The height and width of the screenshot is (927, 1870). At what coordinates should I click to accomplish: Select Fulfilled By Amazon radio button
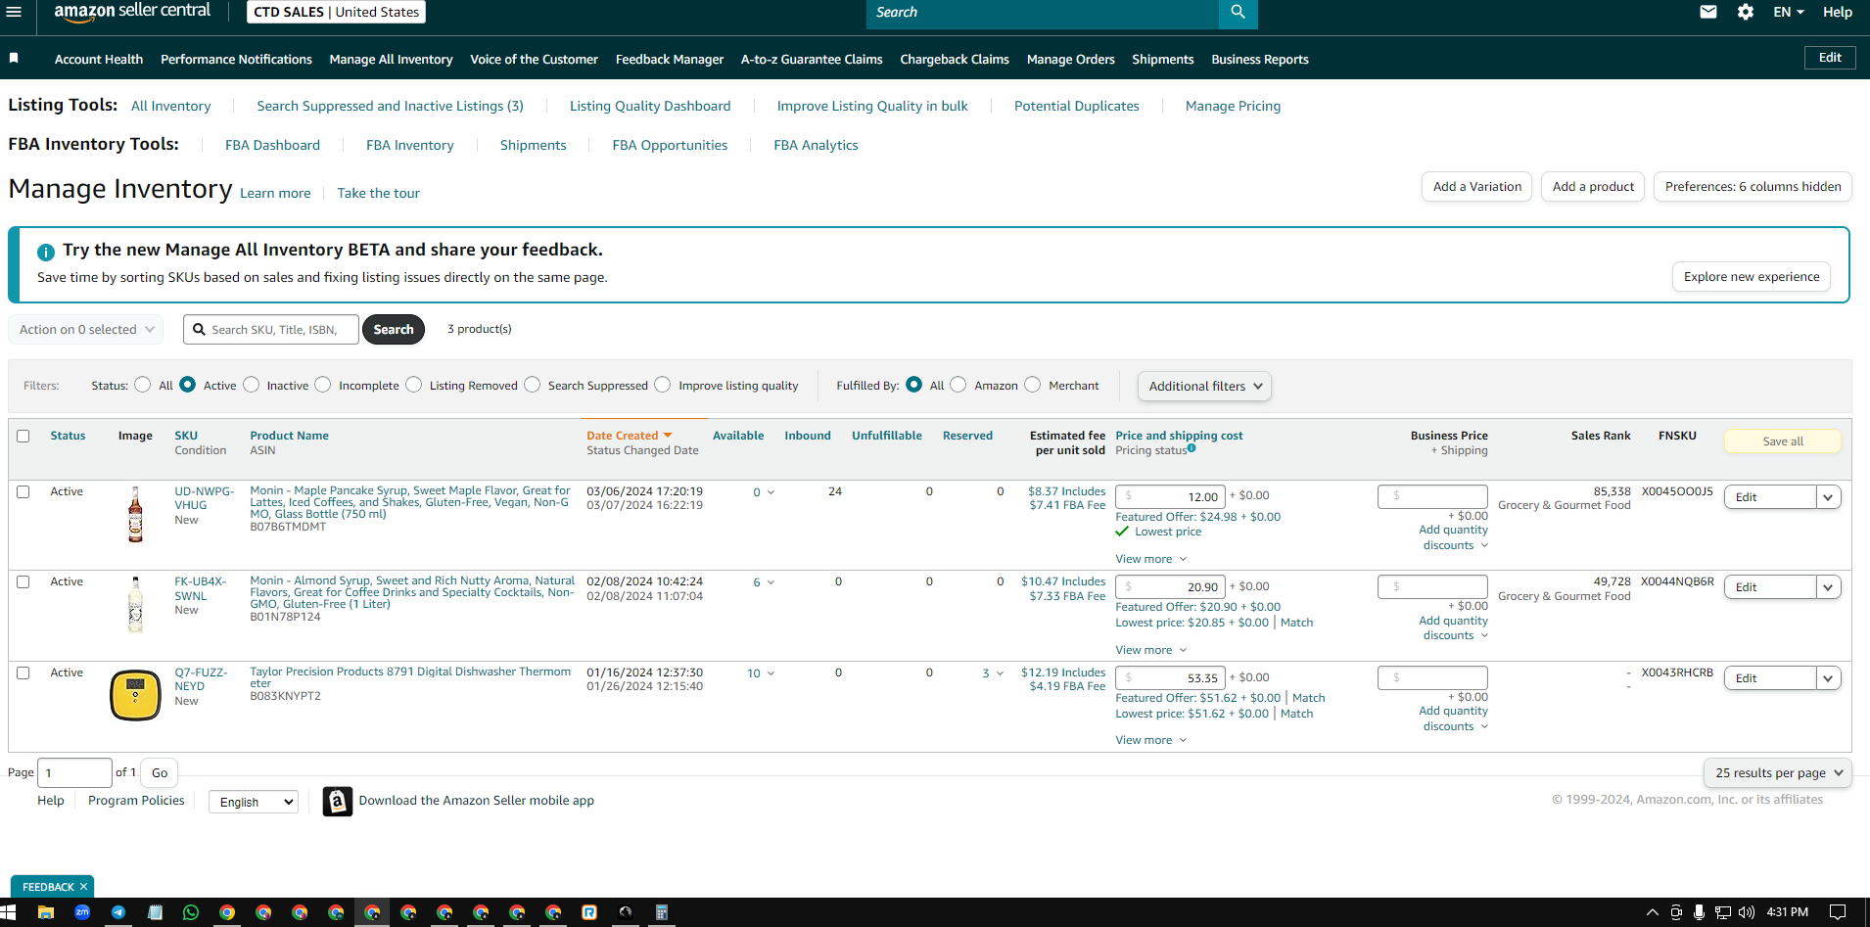pos(958,385)
